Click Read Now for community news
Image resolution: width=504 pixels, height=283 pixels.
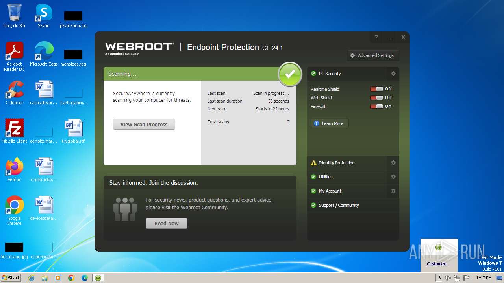(x=166, y=223)
